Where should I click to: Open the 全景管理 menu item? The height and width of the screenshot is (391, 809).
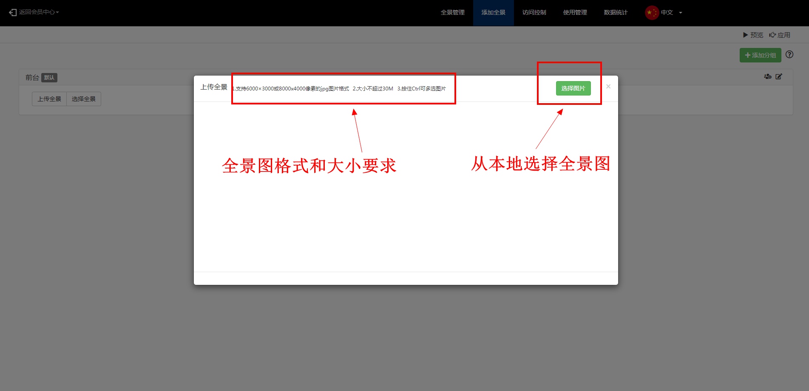click(x=452, y=13)
